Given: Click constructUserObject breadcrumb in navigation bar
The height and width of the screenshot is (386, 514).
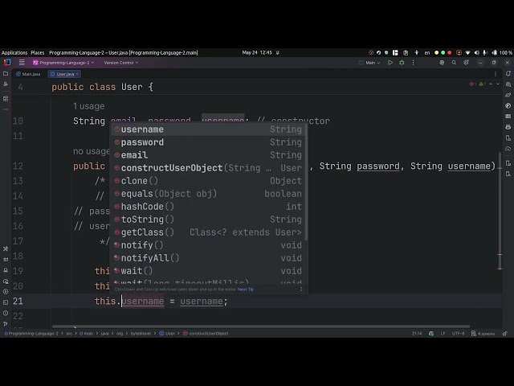Looking at the screenshot, I should 206,334.
